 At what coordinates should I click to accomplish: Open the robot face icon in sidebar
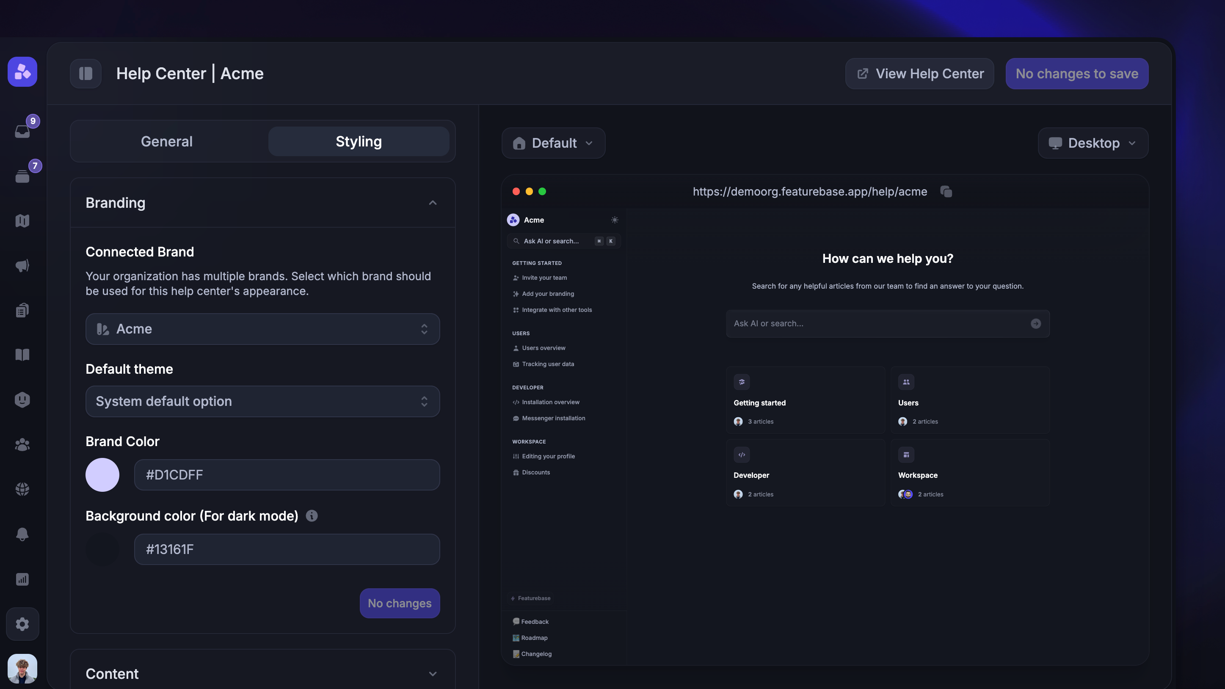[22, 400]
